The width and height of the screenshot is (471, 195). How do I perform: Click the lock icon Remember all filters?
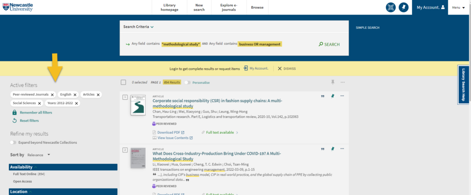pos(15,112)
